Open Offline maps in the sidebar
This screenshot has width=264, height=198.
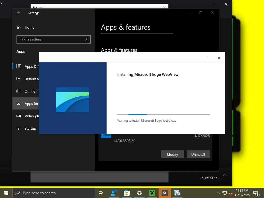point(26,91)
